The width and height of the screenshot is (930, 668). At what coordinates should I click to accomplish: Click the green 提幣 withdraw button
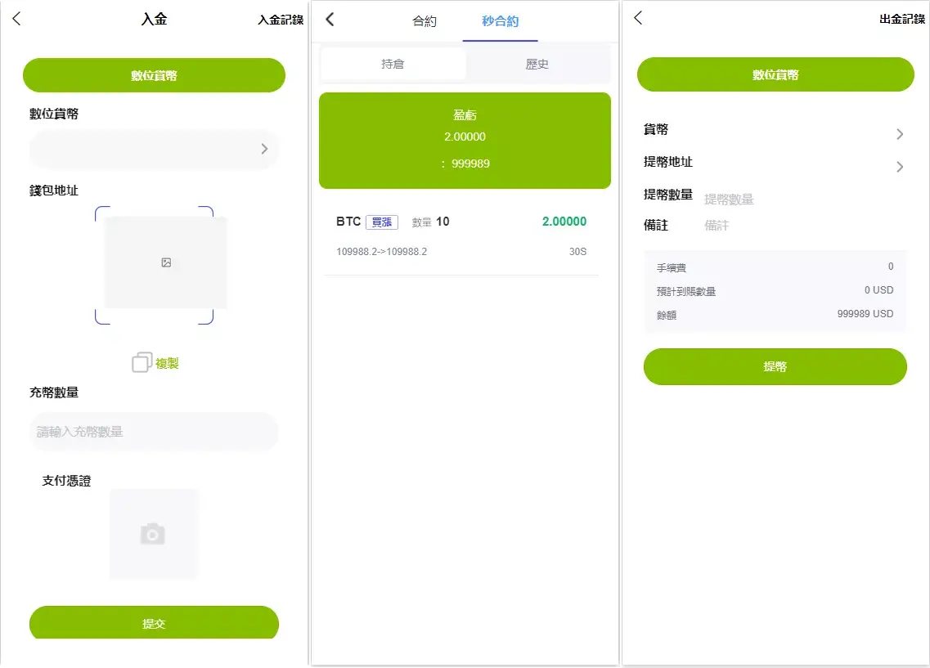coord(775,366)
